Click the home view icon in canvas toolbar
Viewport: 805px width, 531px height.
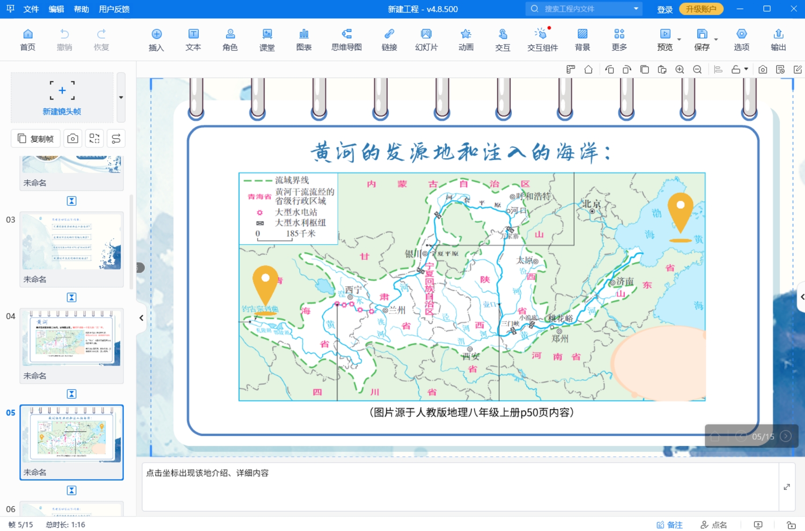click(x=588, y=69)
